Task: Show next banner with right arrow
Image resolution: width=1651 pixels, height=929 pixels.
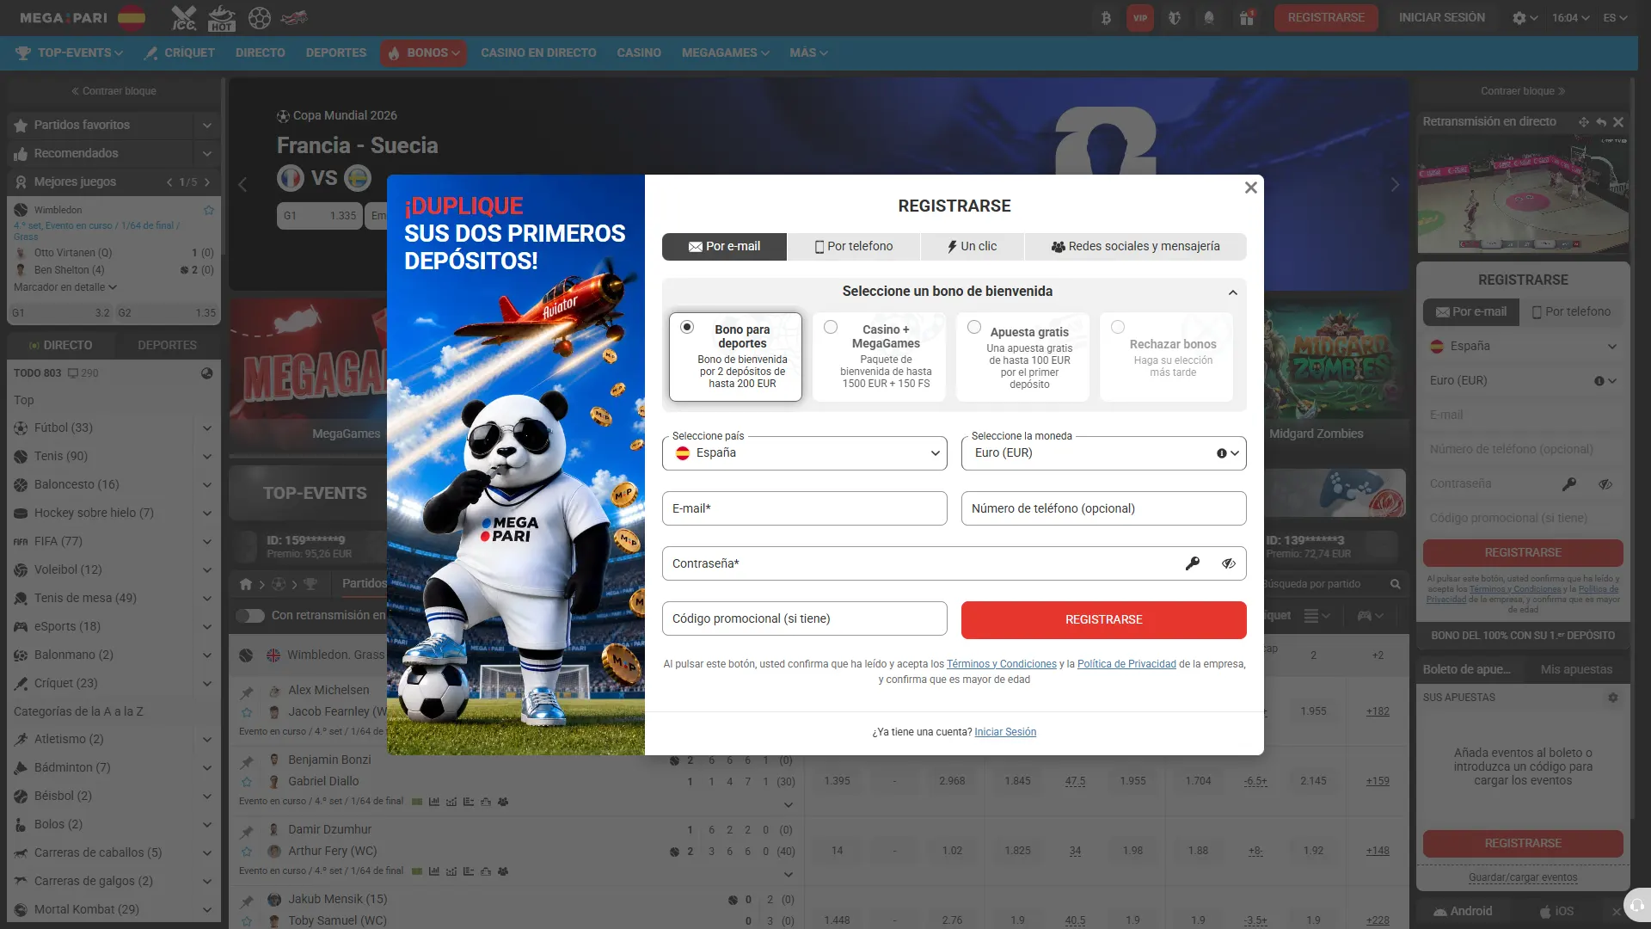Action: pyautogui.click(x=1395, y=185)
